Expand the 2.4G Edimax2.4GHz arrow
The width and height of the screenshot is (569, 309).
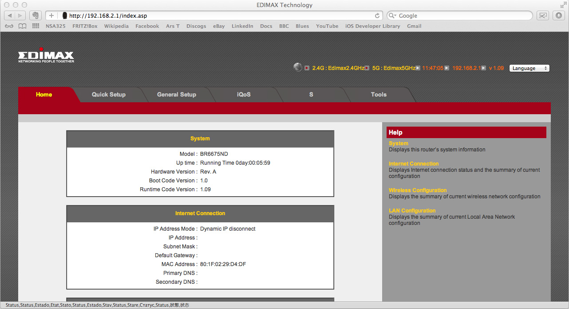click(x=367, y=68)
